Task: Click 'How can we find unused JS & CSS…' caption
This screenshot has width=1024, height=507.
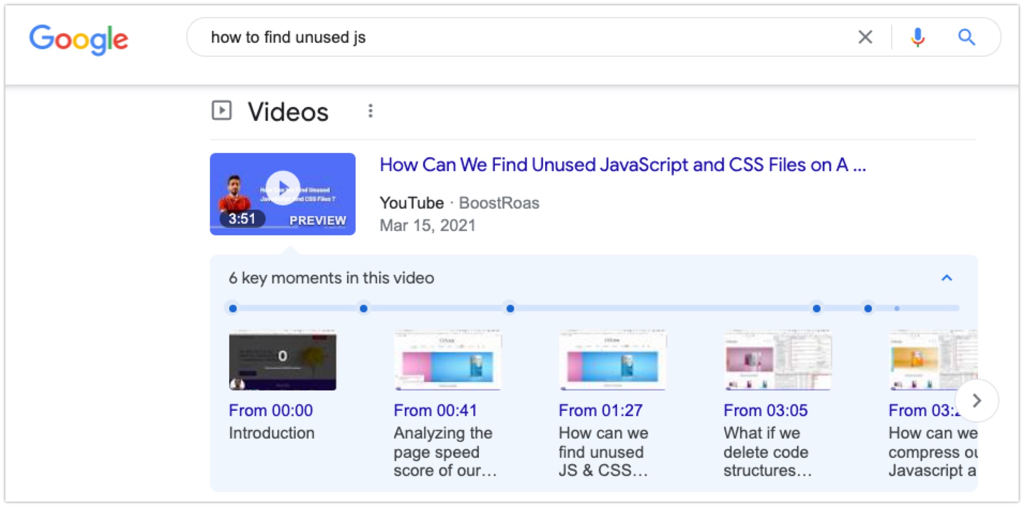Action: point(604,452)
